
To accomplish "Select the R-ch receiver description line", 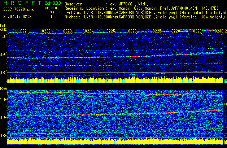I will 145,17.
